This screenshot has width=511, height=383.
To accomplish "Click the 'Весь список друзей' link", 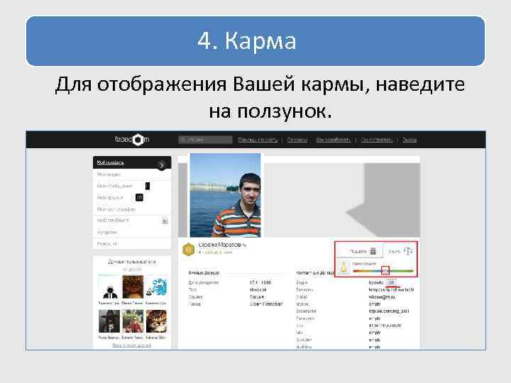I will (x=132, y=345).
